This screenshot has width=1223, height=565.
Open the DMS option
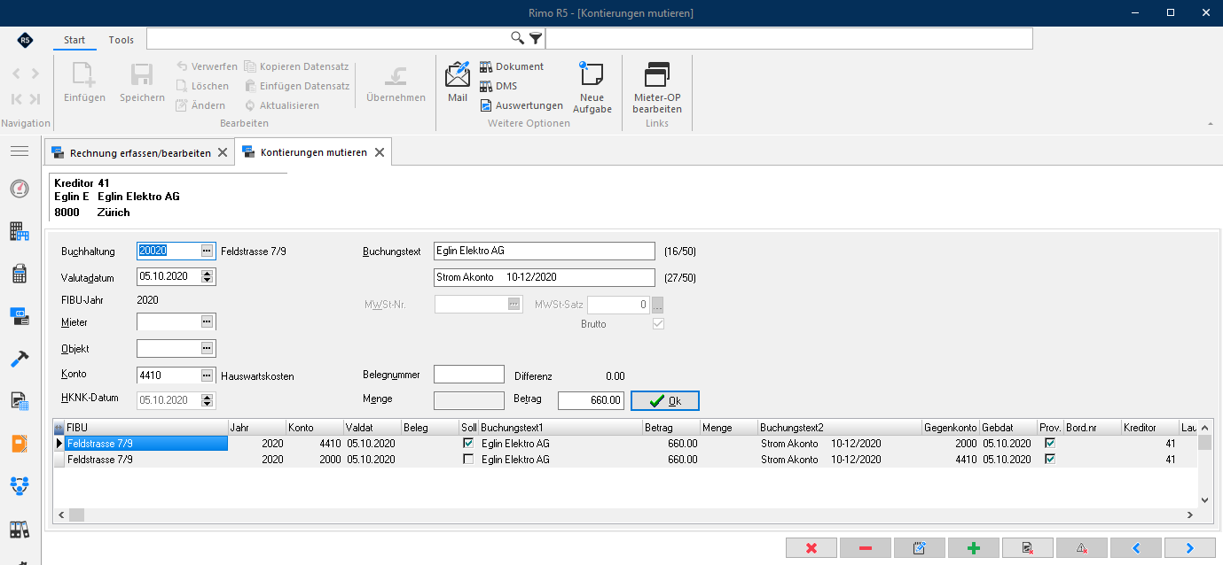coord(498,86)
